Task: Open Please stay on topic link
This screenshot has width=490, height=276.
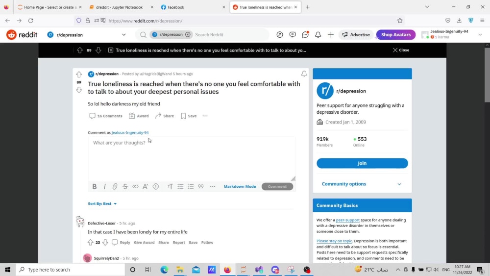Action: click(334, 241)
